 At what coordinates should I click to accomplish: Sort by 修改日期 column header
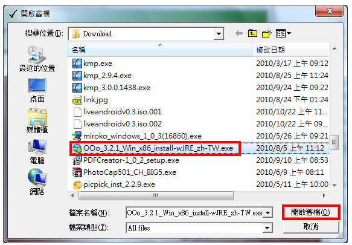pos(291,50)
